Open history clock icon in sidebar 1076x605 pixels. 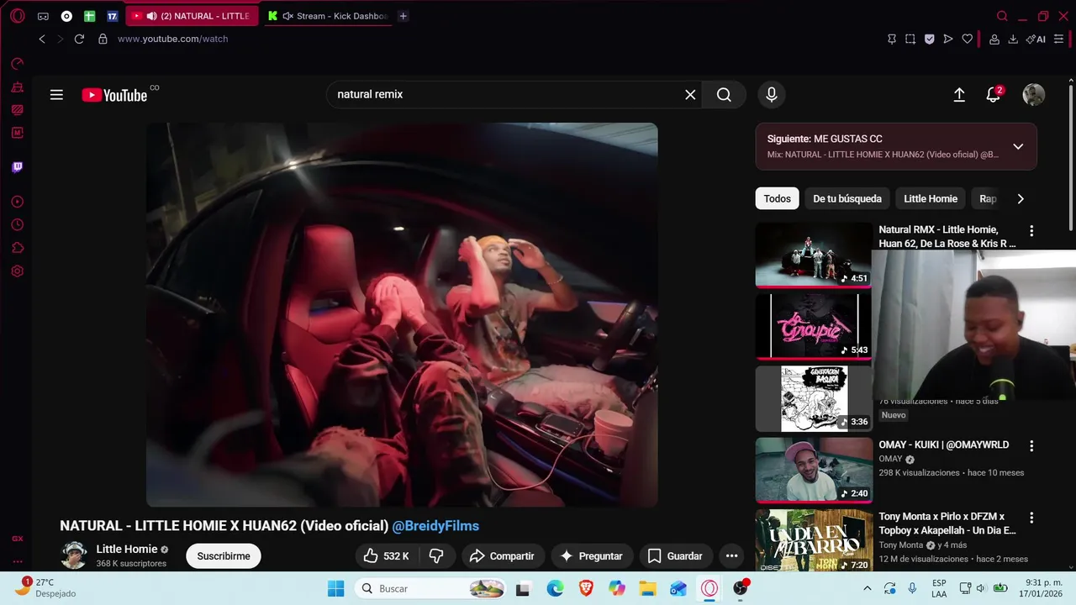[17, 225]
